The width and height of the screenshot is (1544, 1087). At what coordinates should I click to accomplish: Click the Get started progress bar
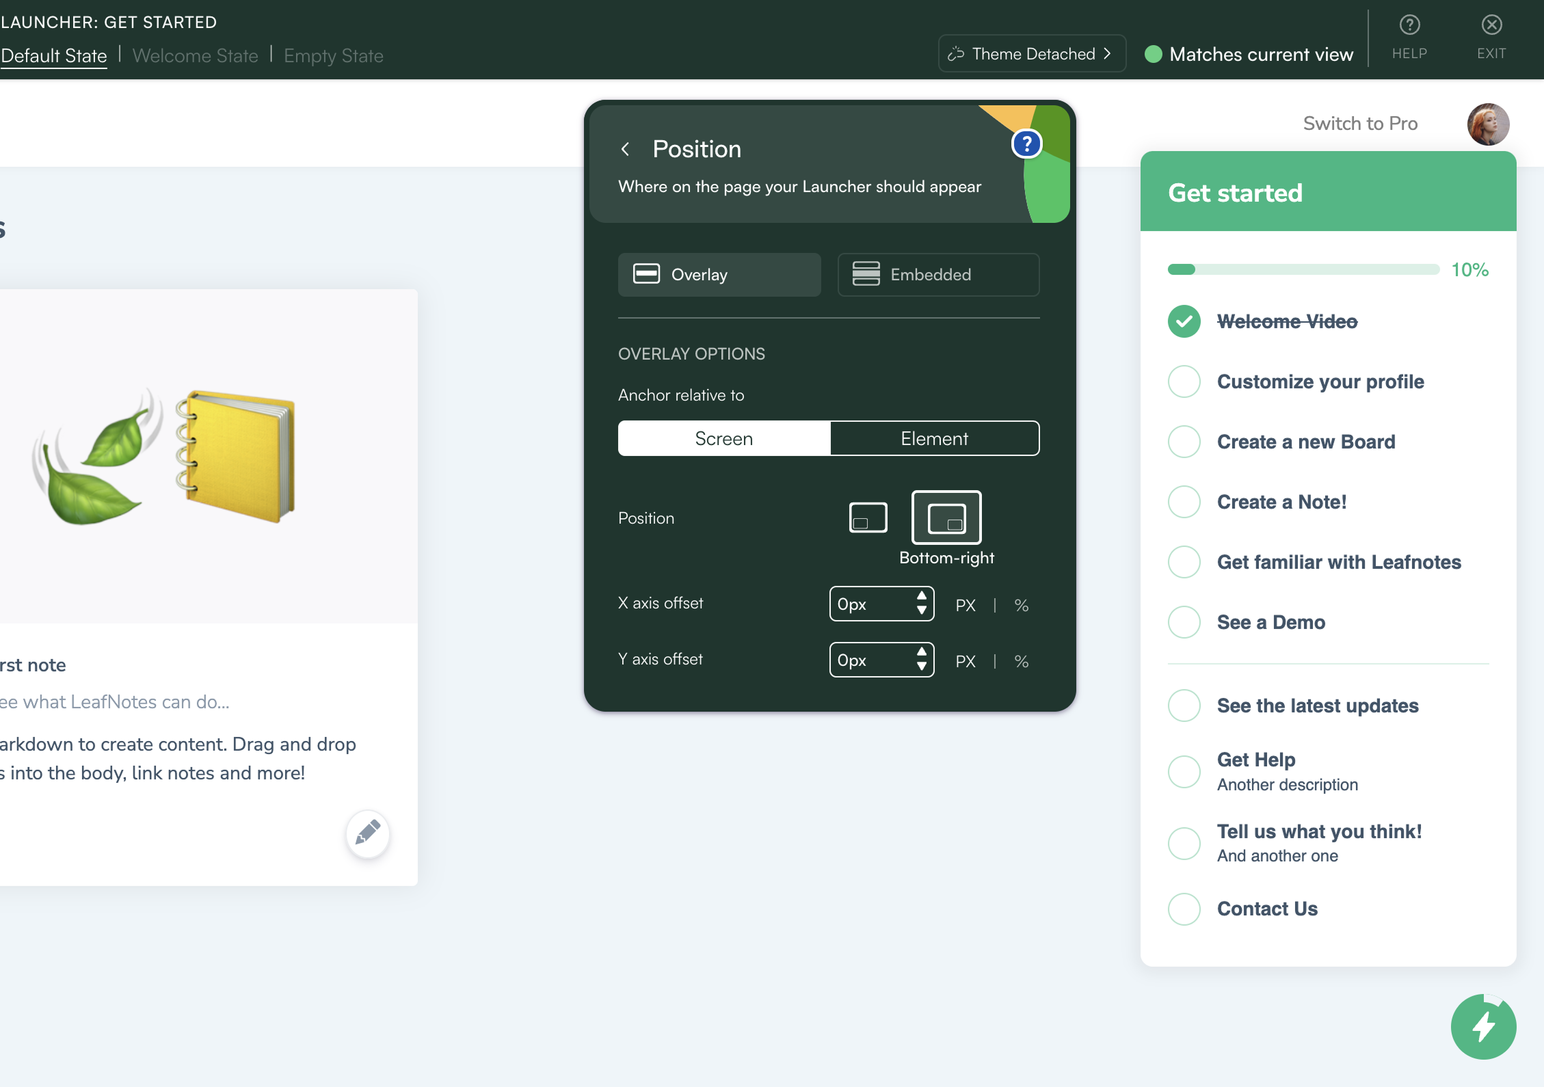click(1303, 269)
